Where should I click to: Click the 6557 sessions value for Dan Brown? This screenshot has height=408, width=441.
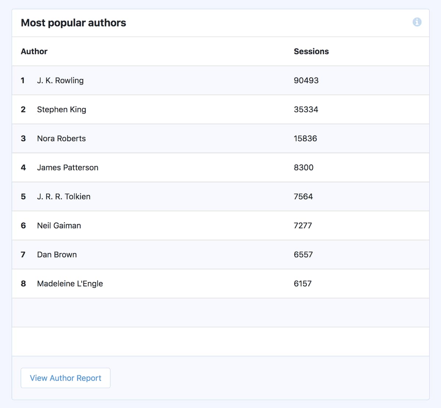(303, 254)
